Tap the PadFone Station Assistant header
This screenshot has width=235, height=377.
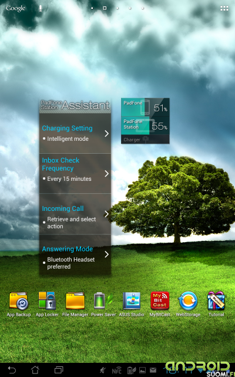tap(75, 105)
